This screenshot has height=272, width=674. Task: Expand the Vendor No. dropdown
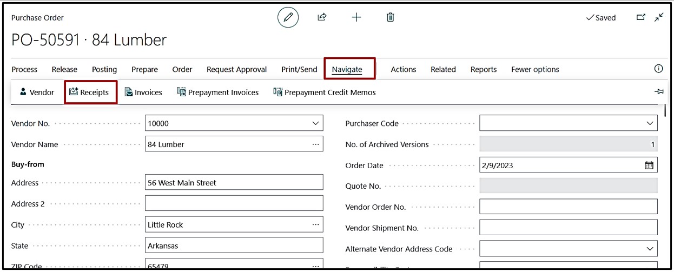315,123
